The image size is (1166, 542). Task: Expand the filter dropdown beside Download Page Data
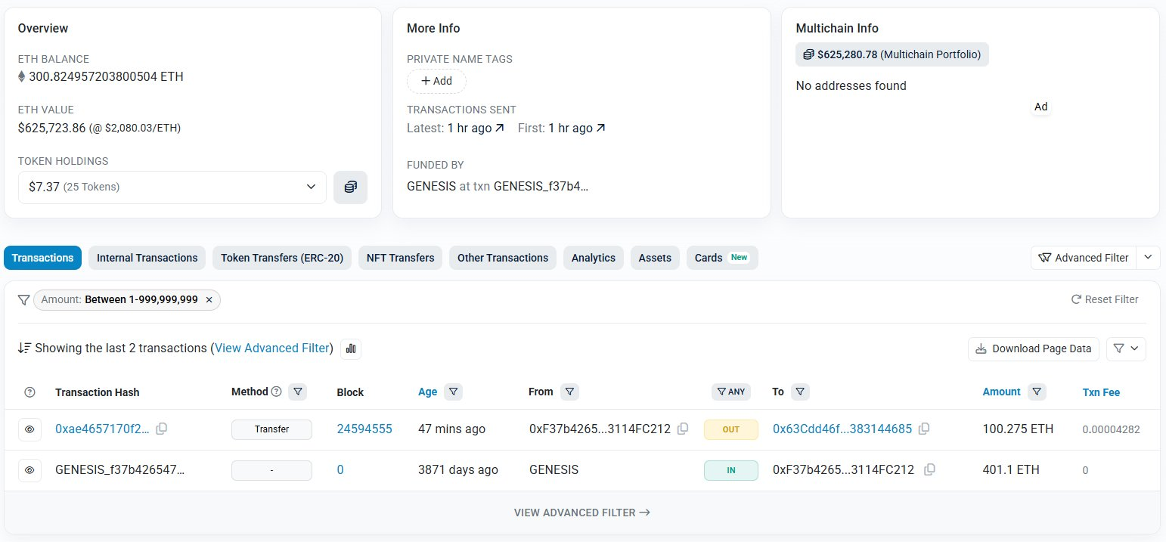point(1126,348)
